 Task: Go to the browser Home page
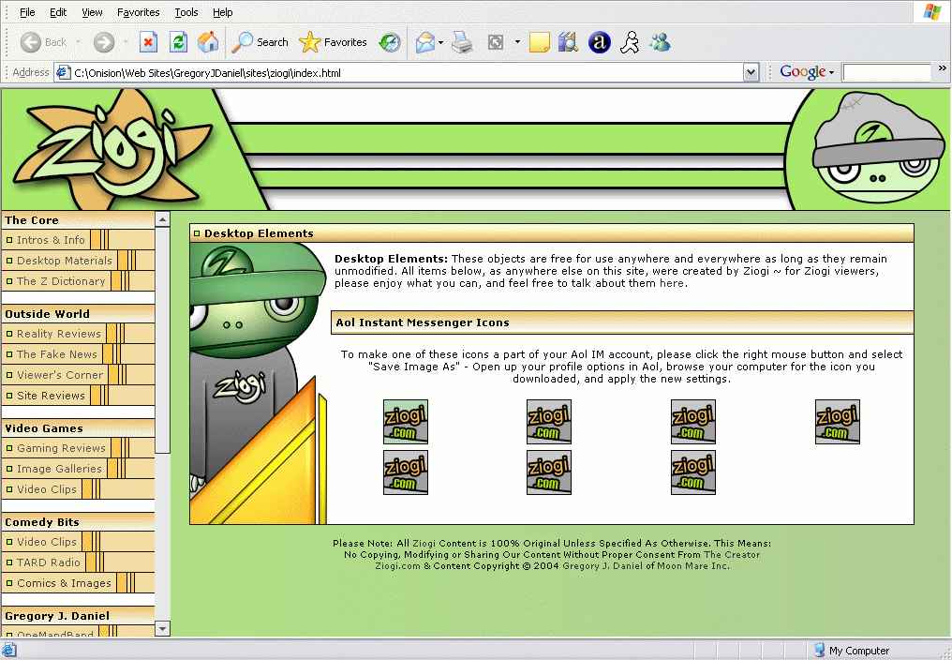(208, 42)
